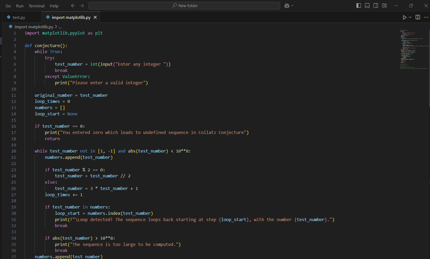
Task: Expand the Copilot dropdown chevron
Action: point(292,6)
